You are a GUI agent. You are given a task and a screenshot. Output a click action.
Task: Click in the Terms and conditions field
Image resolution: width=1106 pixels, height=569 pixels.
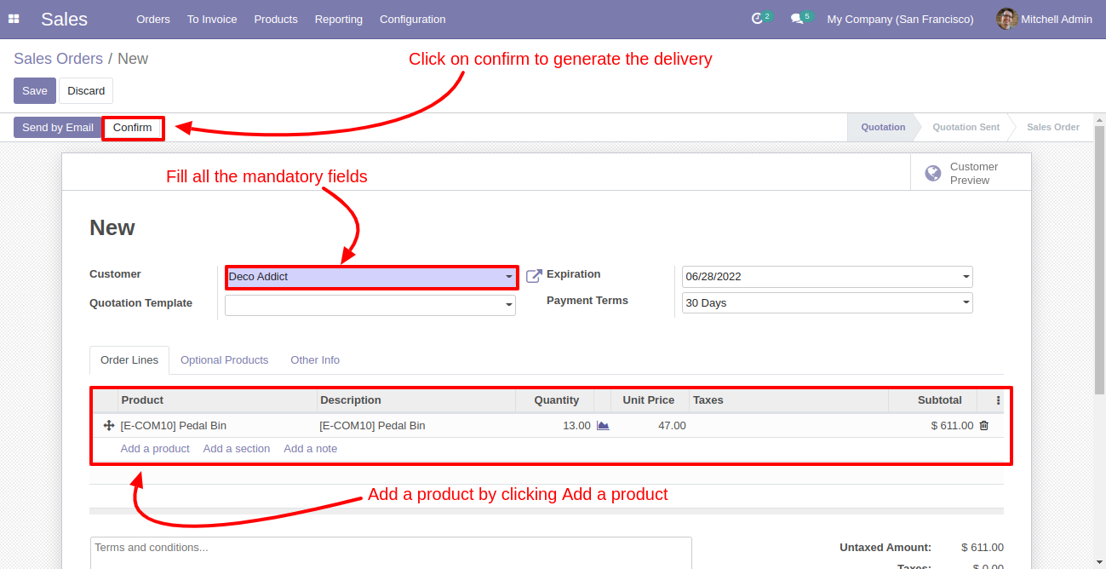point(390,552)
